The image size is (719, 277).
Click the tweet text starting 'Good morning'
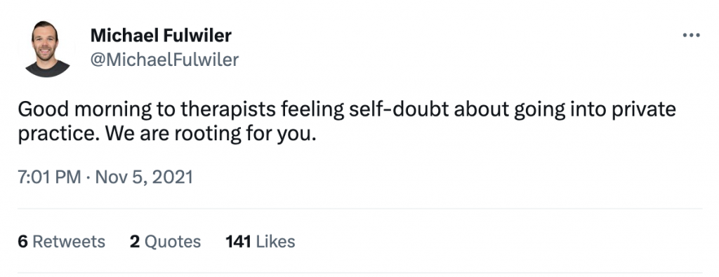click(347, 123)
